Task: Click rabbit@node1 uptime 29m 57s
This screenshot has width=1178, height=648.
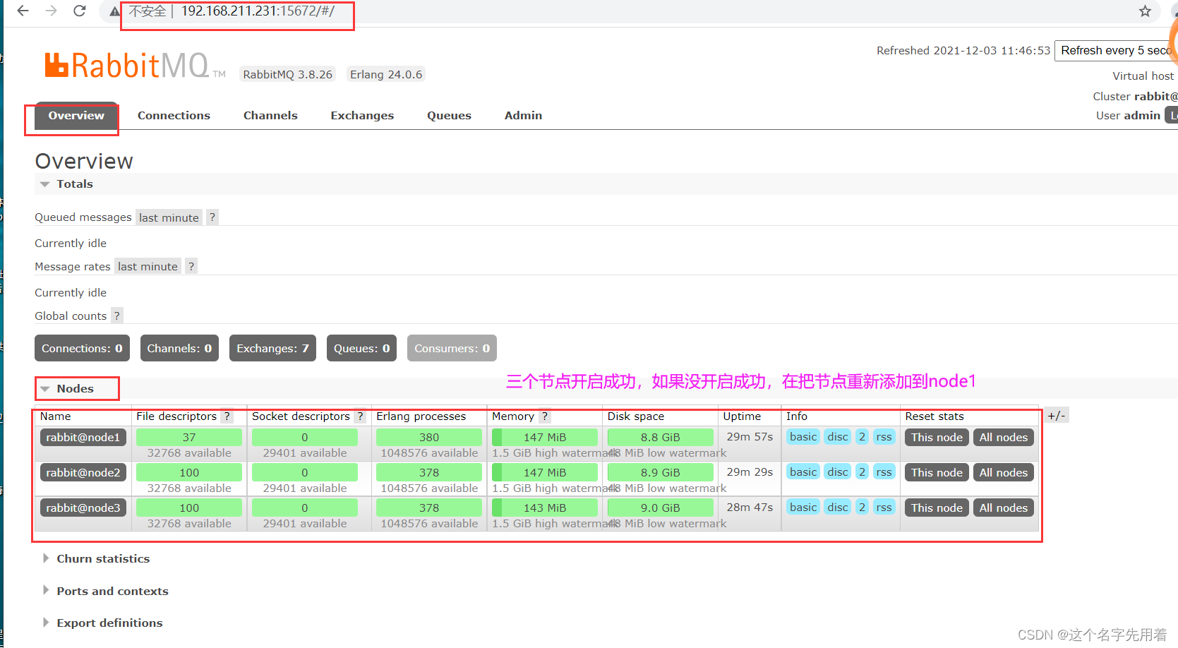Action: [x=750, y=437]
